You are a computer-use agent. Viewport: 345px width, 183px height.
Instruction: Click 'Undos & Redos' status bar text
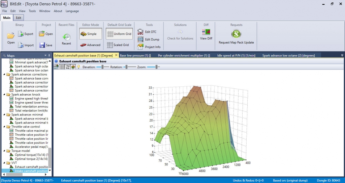[248, 180]
